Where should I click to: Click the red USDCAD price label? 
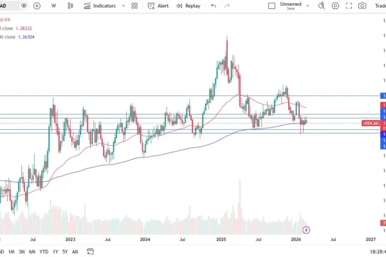[371, 123]
